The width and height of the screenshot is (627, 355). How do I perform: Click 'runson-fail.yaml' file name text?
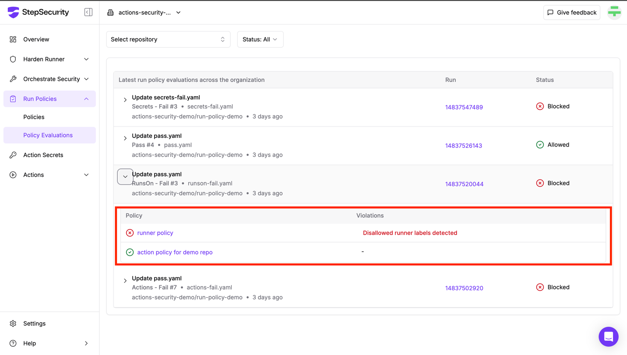click(x=210, y=183)
